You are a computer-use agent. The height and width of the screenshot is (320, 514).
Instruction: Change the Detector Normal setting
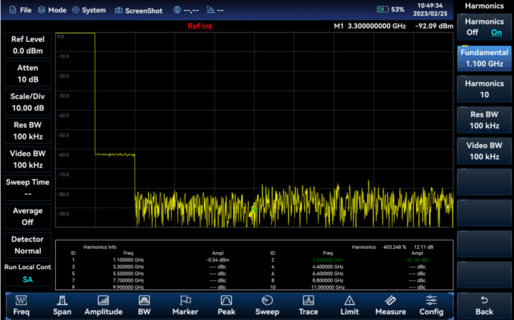(x=28, y=245)
